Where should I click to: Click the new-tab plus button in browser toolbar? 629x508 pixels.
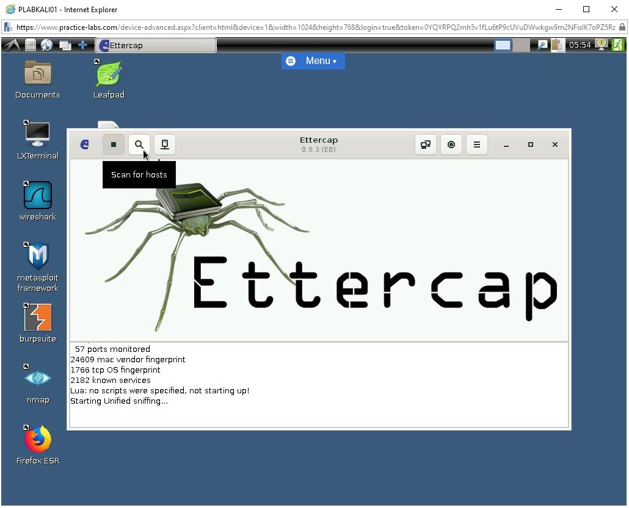[x=83, y=45]
